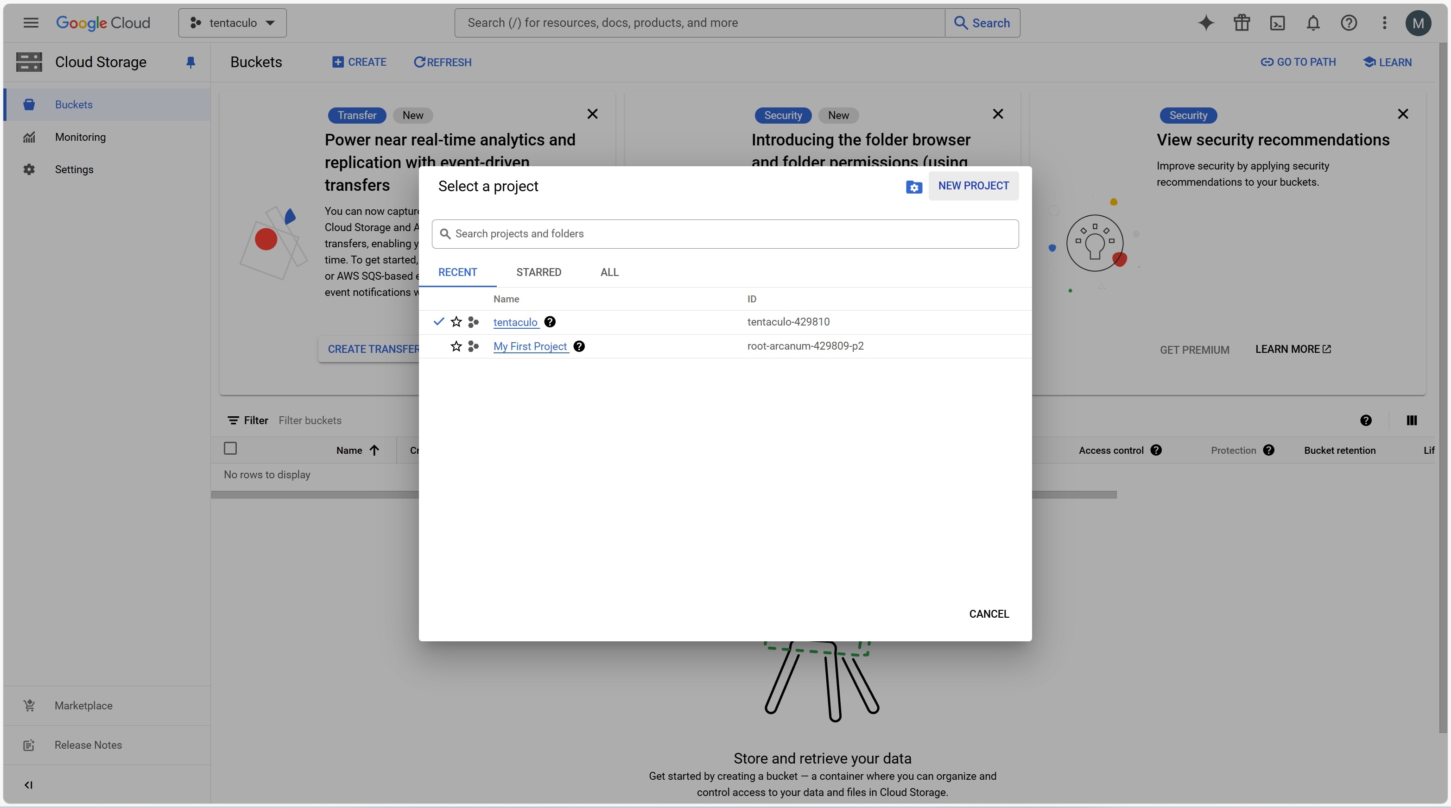
Task: Click CREATE bucket button
Action: tap(359, 63)
